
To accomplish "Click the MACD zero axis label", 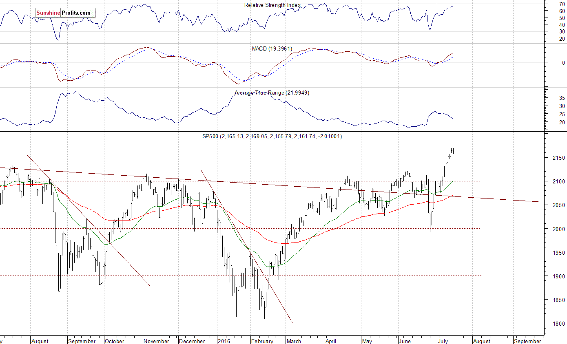I will 563,63.
